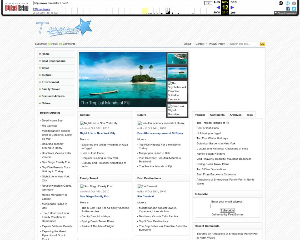Image resolution: width=300 pixels, height=240 pixels.
Task: Click the email address input box
Action: pos(227,206)
